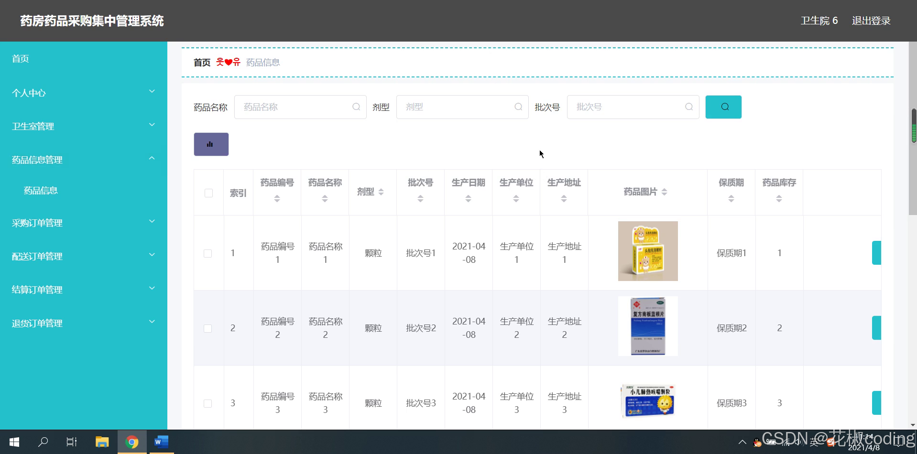Click 索引 column header
The height and width of the screenshot is (454, 917).
(x=238, y=193)
